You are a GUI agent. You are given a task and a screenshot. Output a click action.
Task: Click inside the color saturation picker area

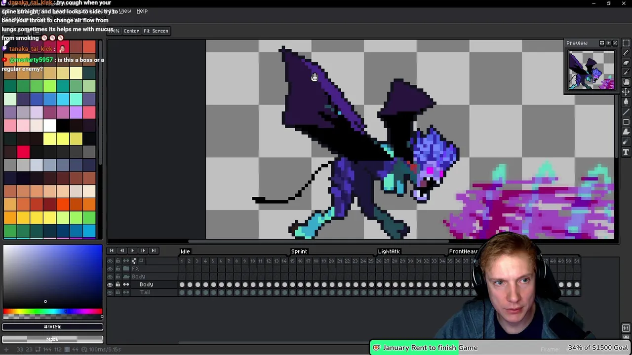(52, 276)
